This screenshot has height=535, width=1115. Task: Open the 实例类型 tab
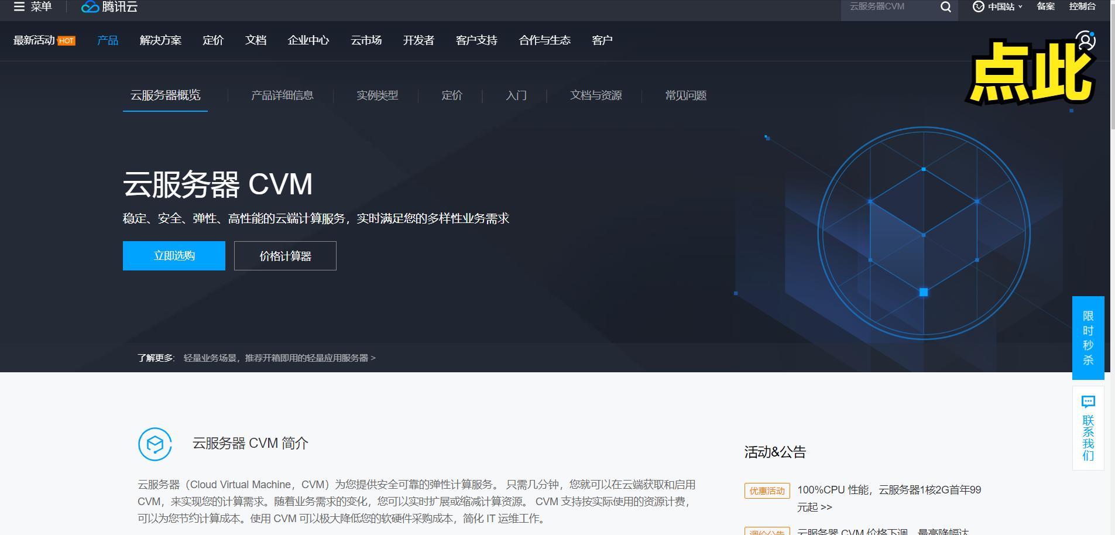pyautogui.click(x=378, y=95)
